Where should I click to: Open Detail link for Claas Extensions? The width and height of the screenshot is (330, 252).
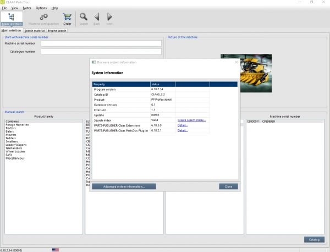pyautogui.click(x=183, y=125)
